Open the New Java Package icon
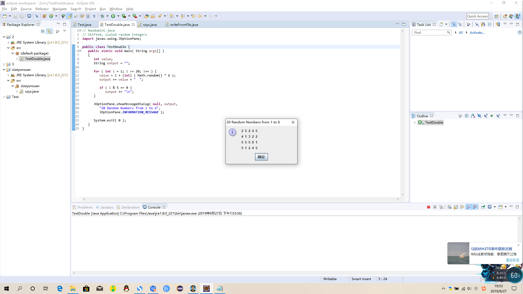Viewport: 523px width, 294px height. click(x=44, y=16)
